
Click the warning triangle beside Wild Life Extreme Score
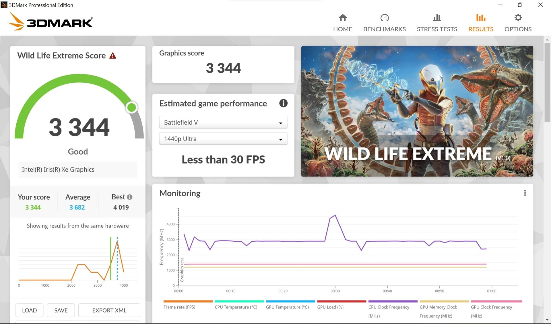click(113, 56)
